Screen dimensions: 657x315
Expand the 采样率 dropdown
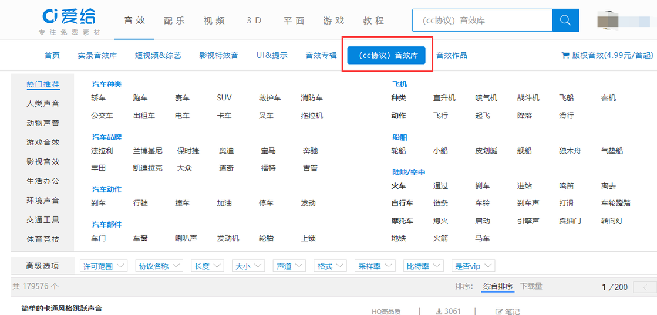pyautogui.click(x=375, y=266)
